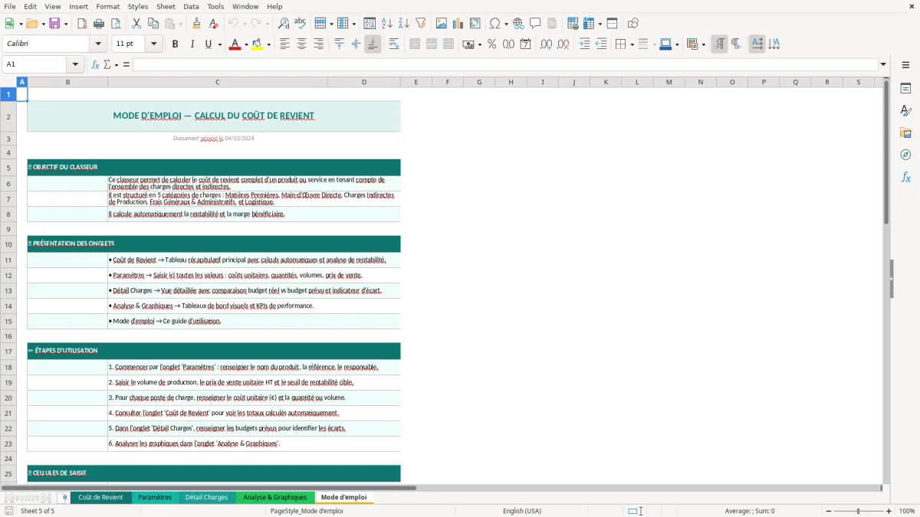
Task: Click Sort Descending icon
Action: pyautogui.click(x=404, y=24)
